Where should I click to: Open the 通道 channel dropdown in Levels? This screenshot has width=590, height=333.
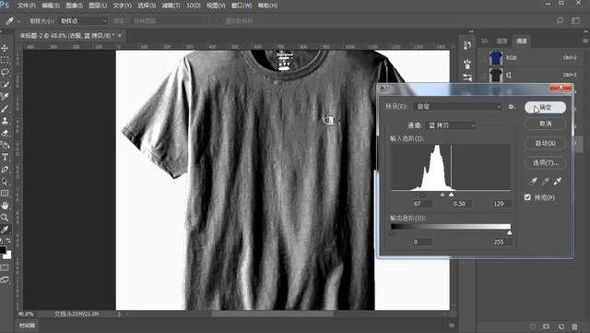(x=451, y=125)
